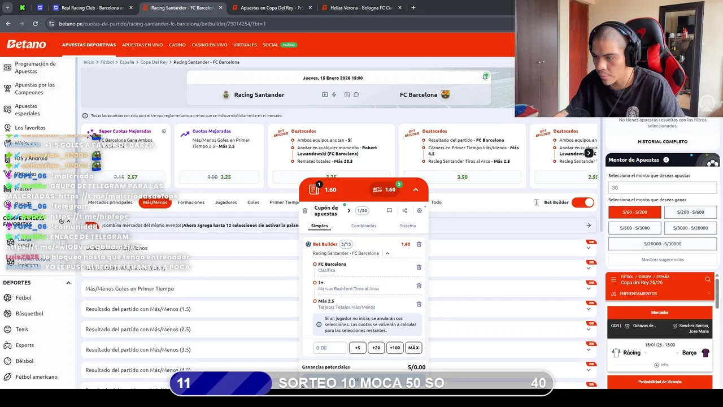
Task: Click the notification bell for the match
Action: pyautogui.click(x=485, y=77)
